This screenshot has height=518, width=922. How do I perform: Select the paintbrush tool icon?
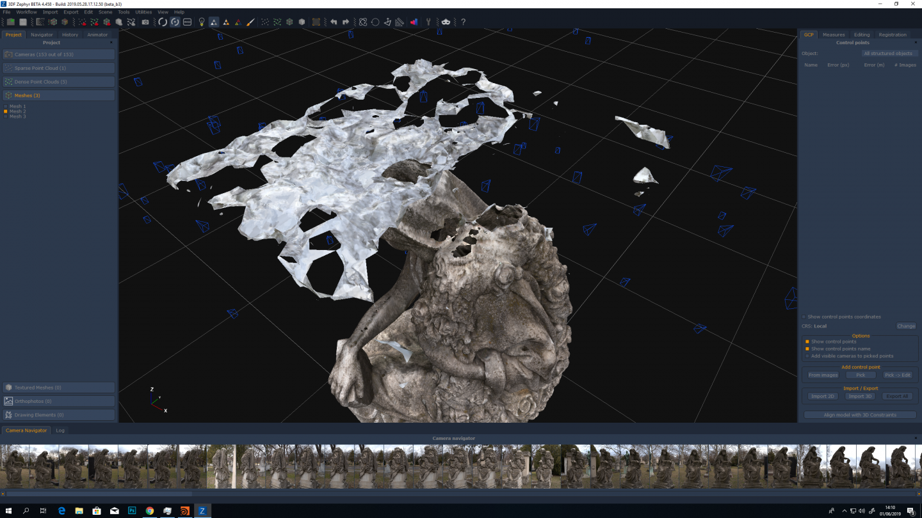[250, 22]
